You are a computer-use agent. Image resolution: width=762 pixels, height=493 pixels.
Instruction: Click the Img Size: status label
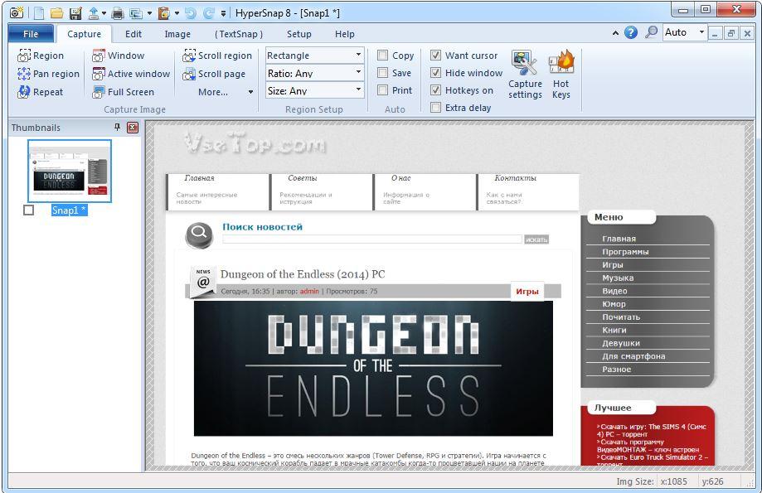(635, 481)
